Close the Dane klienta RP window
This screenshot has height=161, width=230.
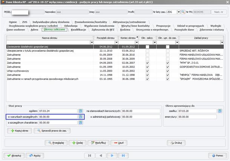coord(227,2)
